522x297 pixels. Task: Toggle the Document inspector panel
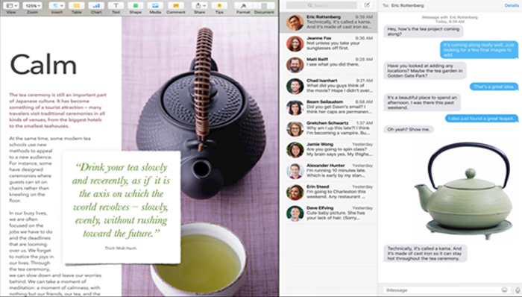(x=264, y=6)
